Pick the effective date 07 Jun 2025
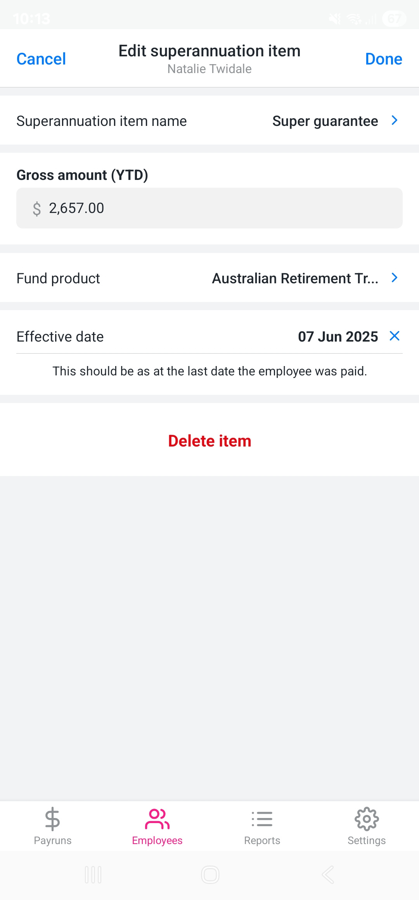419x900 pixels. tap(338, 337)
